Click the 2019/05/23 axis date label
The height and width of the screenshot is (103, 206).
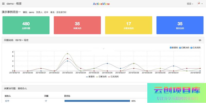click(x=67, y=73)
